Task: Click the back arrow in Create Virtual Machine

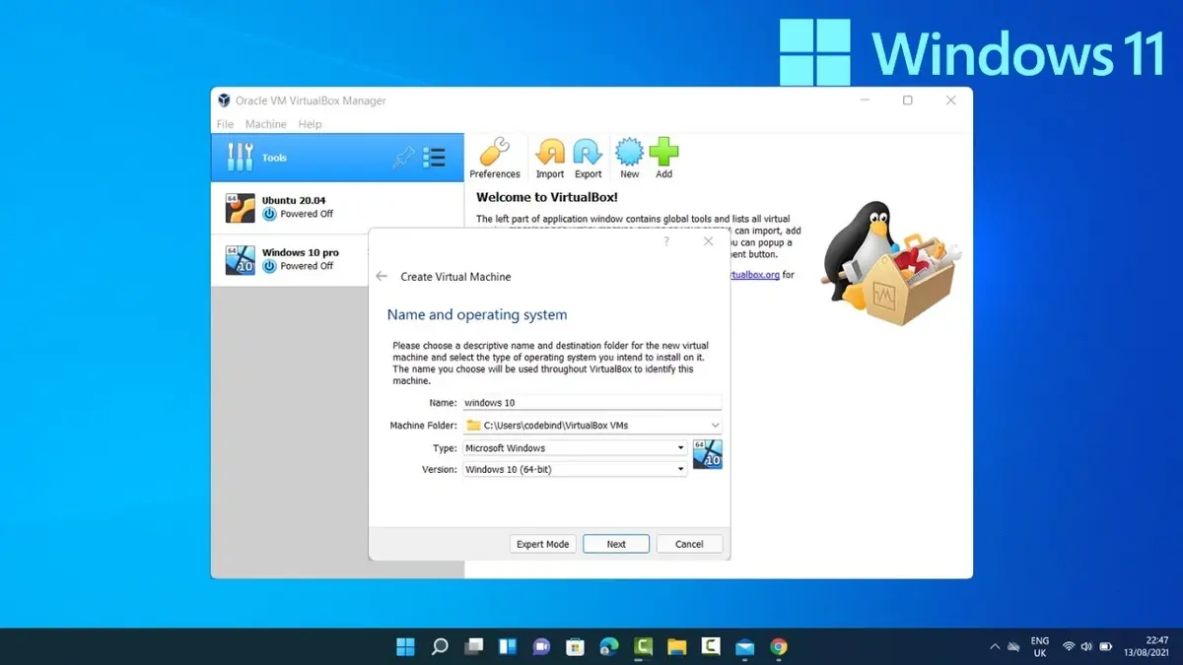Action: [382, 277]
